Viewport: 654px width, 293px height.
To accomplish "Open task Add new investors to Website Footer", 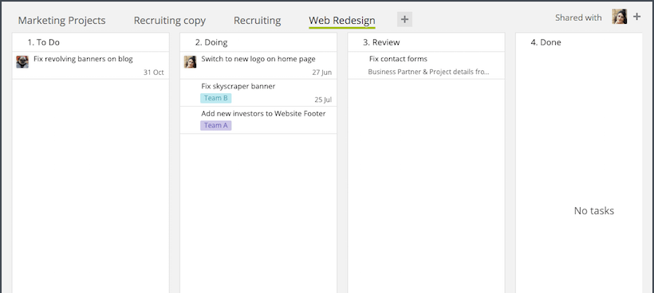I will [x=258, y=120].
